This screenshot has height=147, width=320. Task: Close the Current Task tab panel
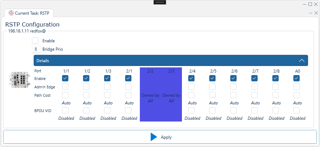[x=316, y=13]
